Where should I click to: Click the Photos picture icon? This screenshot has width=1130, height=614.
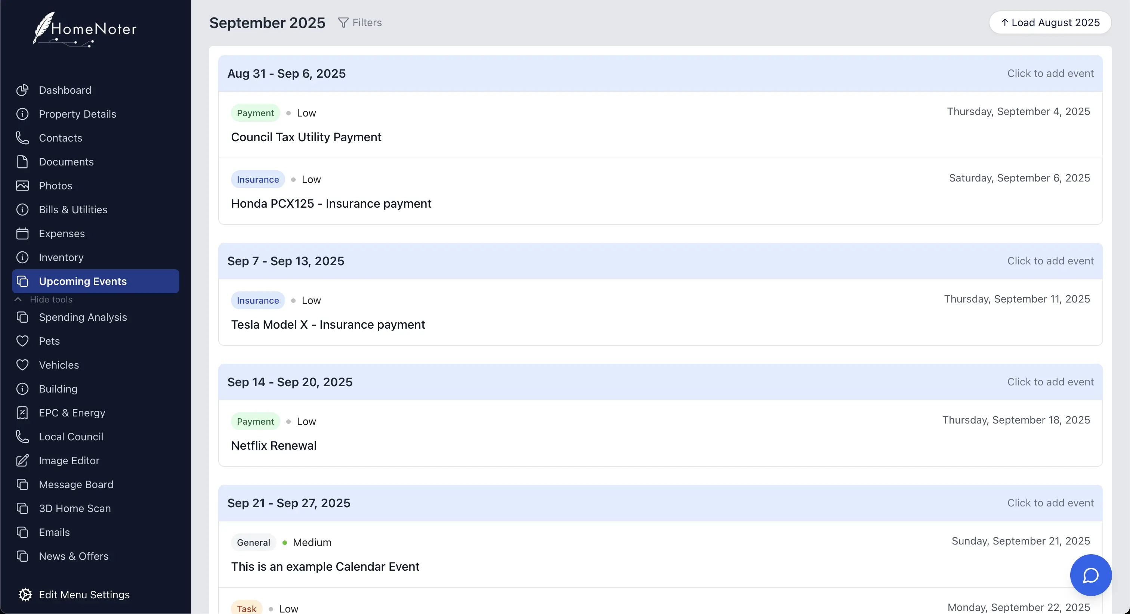click(22, 186)
